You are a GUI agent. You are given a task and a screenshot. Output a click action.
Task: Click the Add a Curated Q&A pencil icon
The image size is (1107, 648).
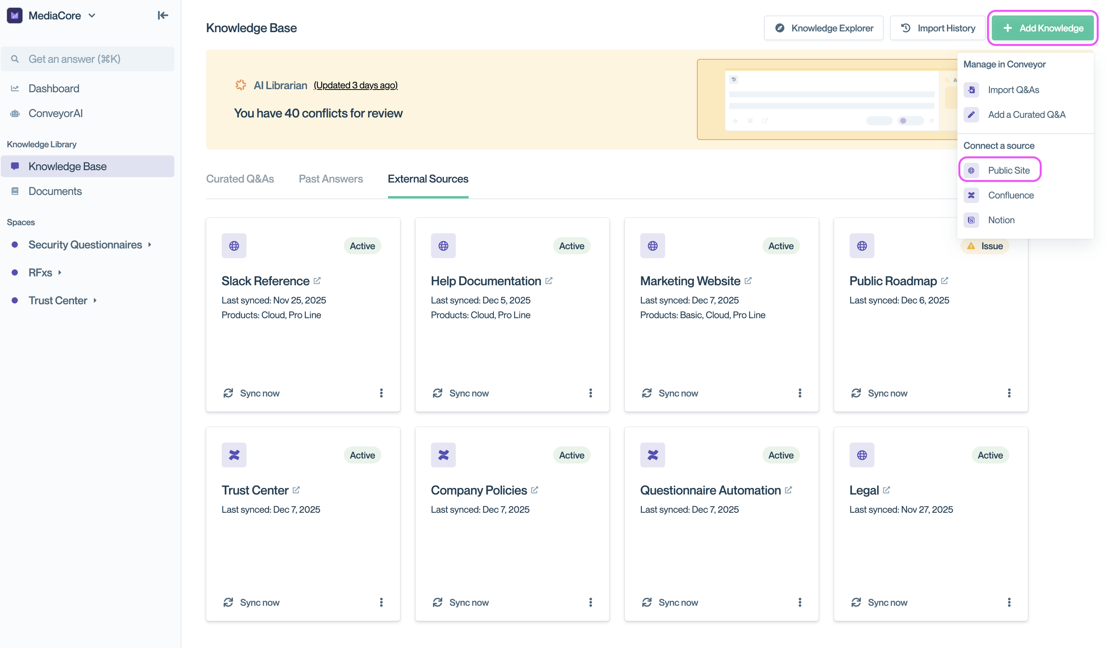(971, 115)
